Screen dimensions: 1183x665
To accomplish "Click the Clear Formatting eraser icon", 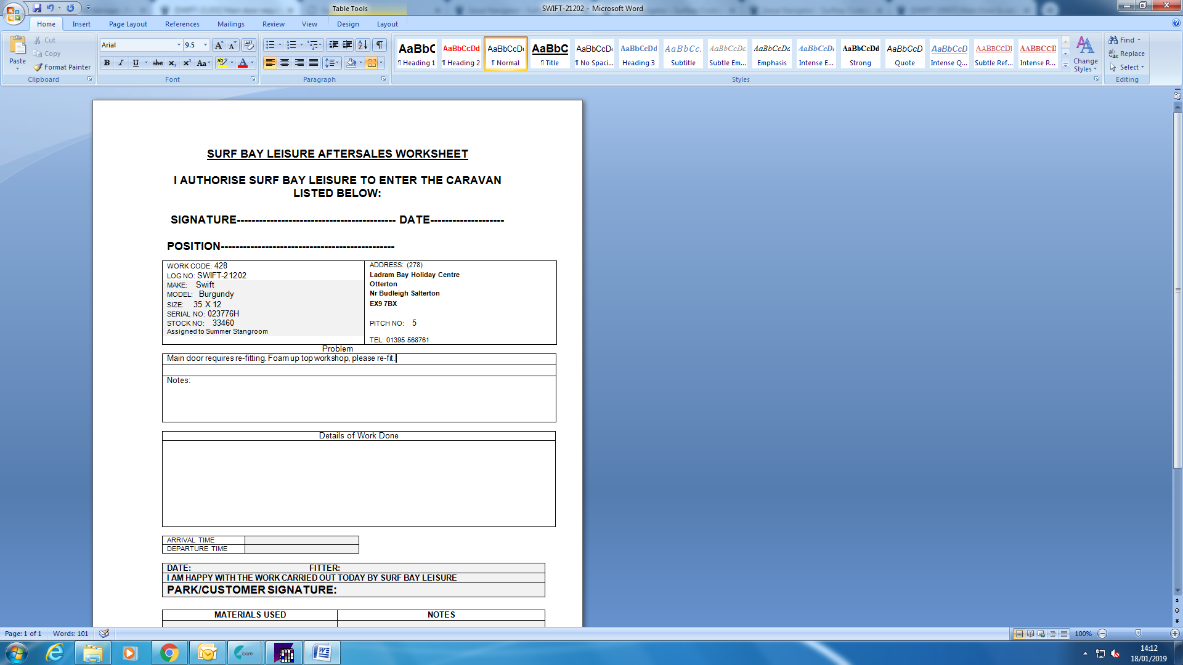I will pyautogui.click(x=249, y=45).
